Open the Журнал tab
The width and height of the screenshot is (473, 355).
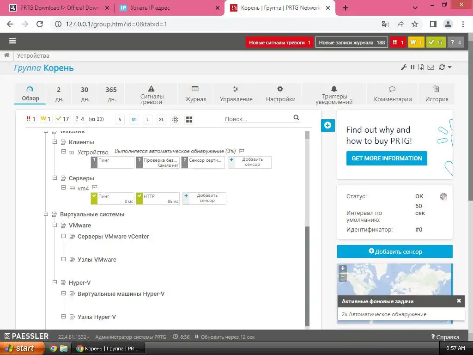pos(195,94)
